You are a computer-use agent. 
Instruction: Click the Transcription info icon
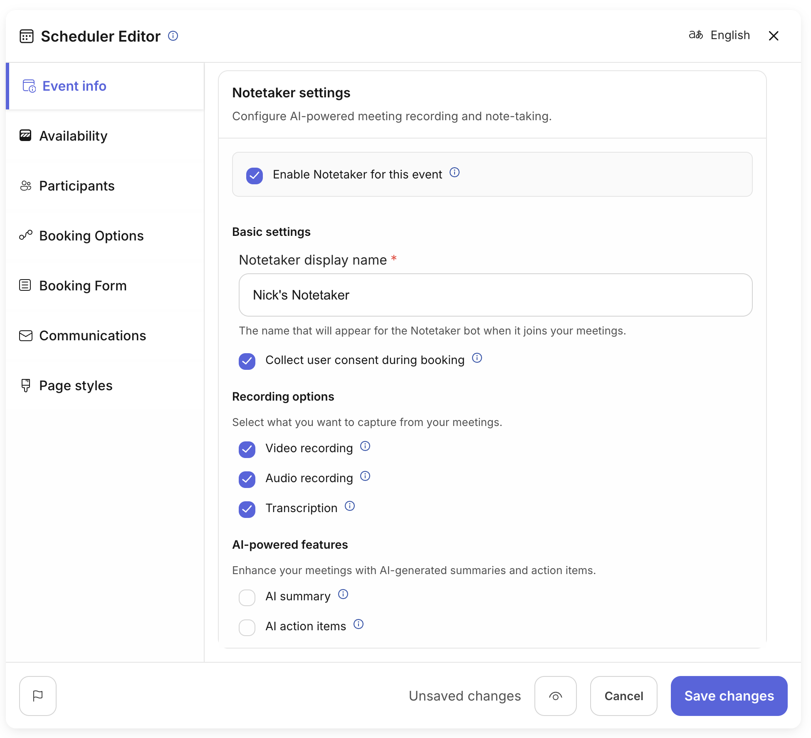pyautogui.click(x=349, y=506)
